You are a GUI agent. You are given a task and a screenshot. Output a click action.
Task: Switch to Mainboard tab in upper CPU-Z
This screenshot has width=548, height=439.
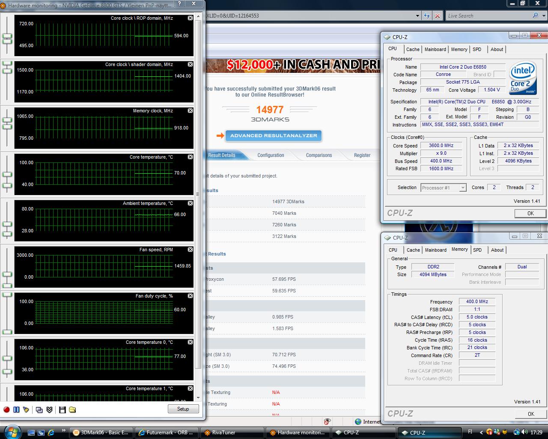(435, 49)
